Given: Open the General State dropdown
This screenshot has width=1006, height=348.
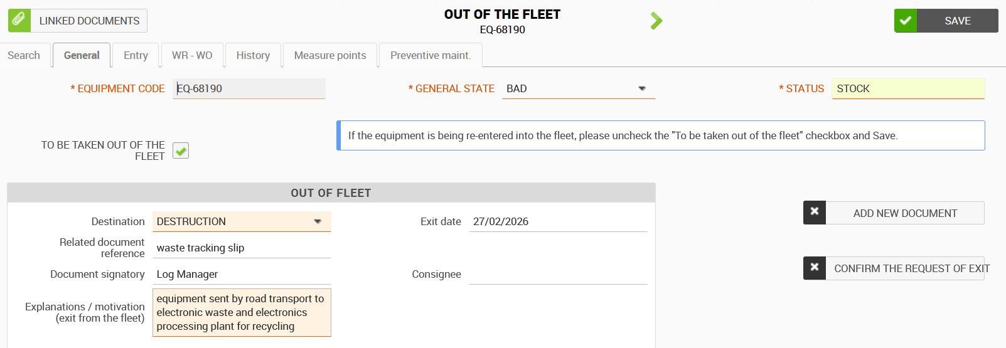Looking at the screenshot, I should tap(641, 88).
